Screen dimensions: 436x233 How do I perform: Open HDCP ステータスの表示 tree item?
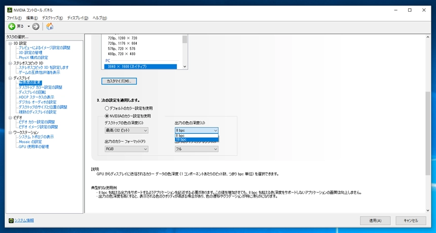[37, 97]
